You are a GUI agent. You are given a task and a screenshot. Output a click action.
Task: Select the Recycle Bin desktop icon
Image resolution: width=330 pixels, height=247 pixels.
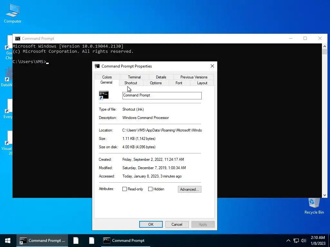point(314,206)
